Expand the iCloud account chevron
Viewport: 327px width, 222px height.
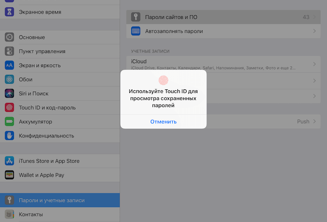pyautogui.click(x=314, y=64)
